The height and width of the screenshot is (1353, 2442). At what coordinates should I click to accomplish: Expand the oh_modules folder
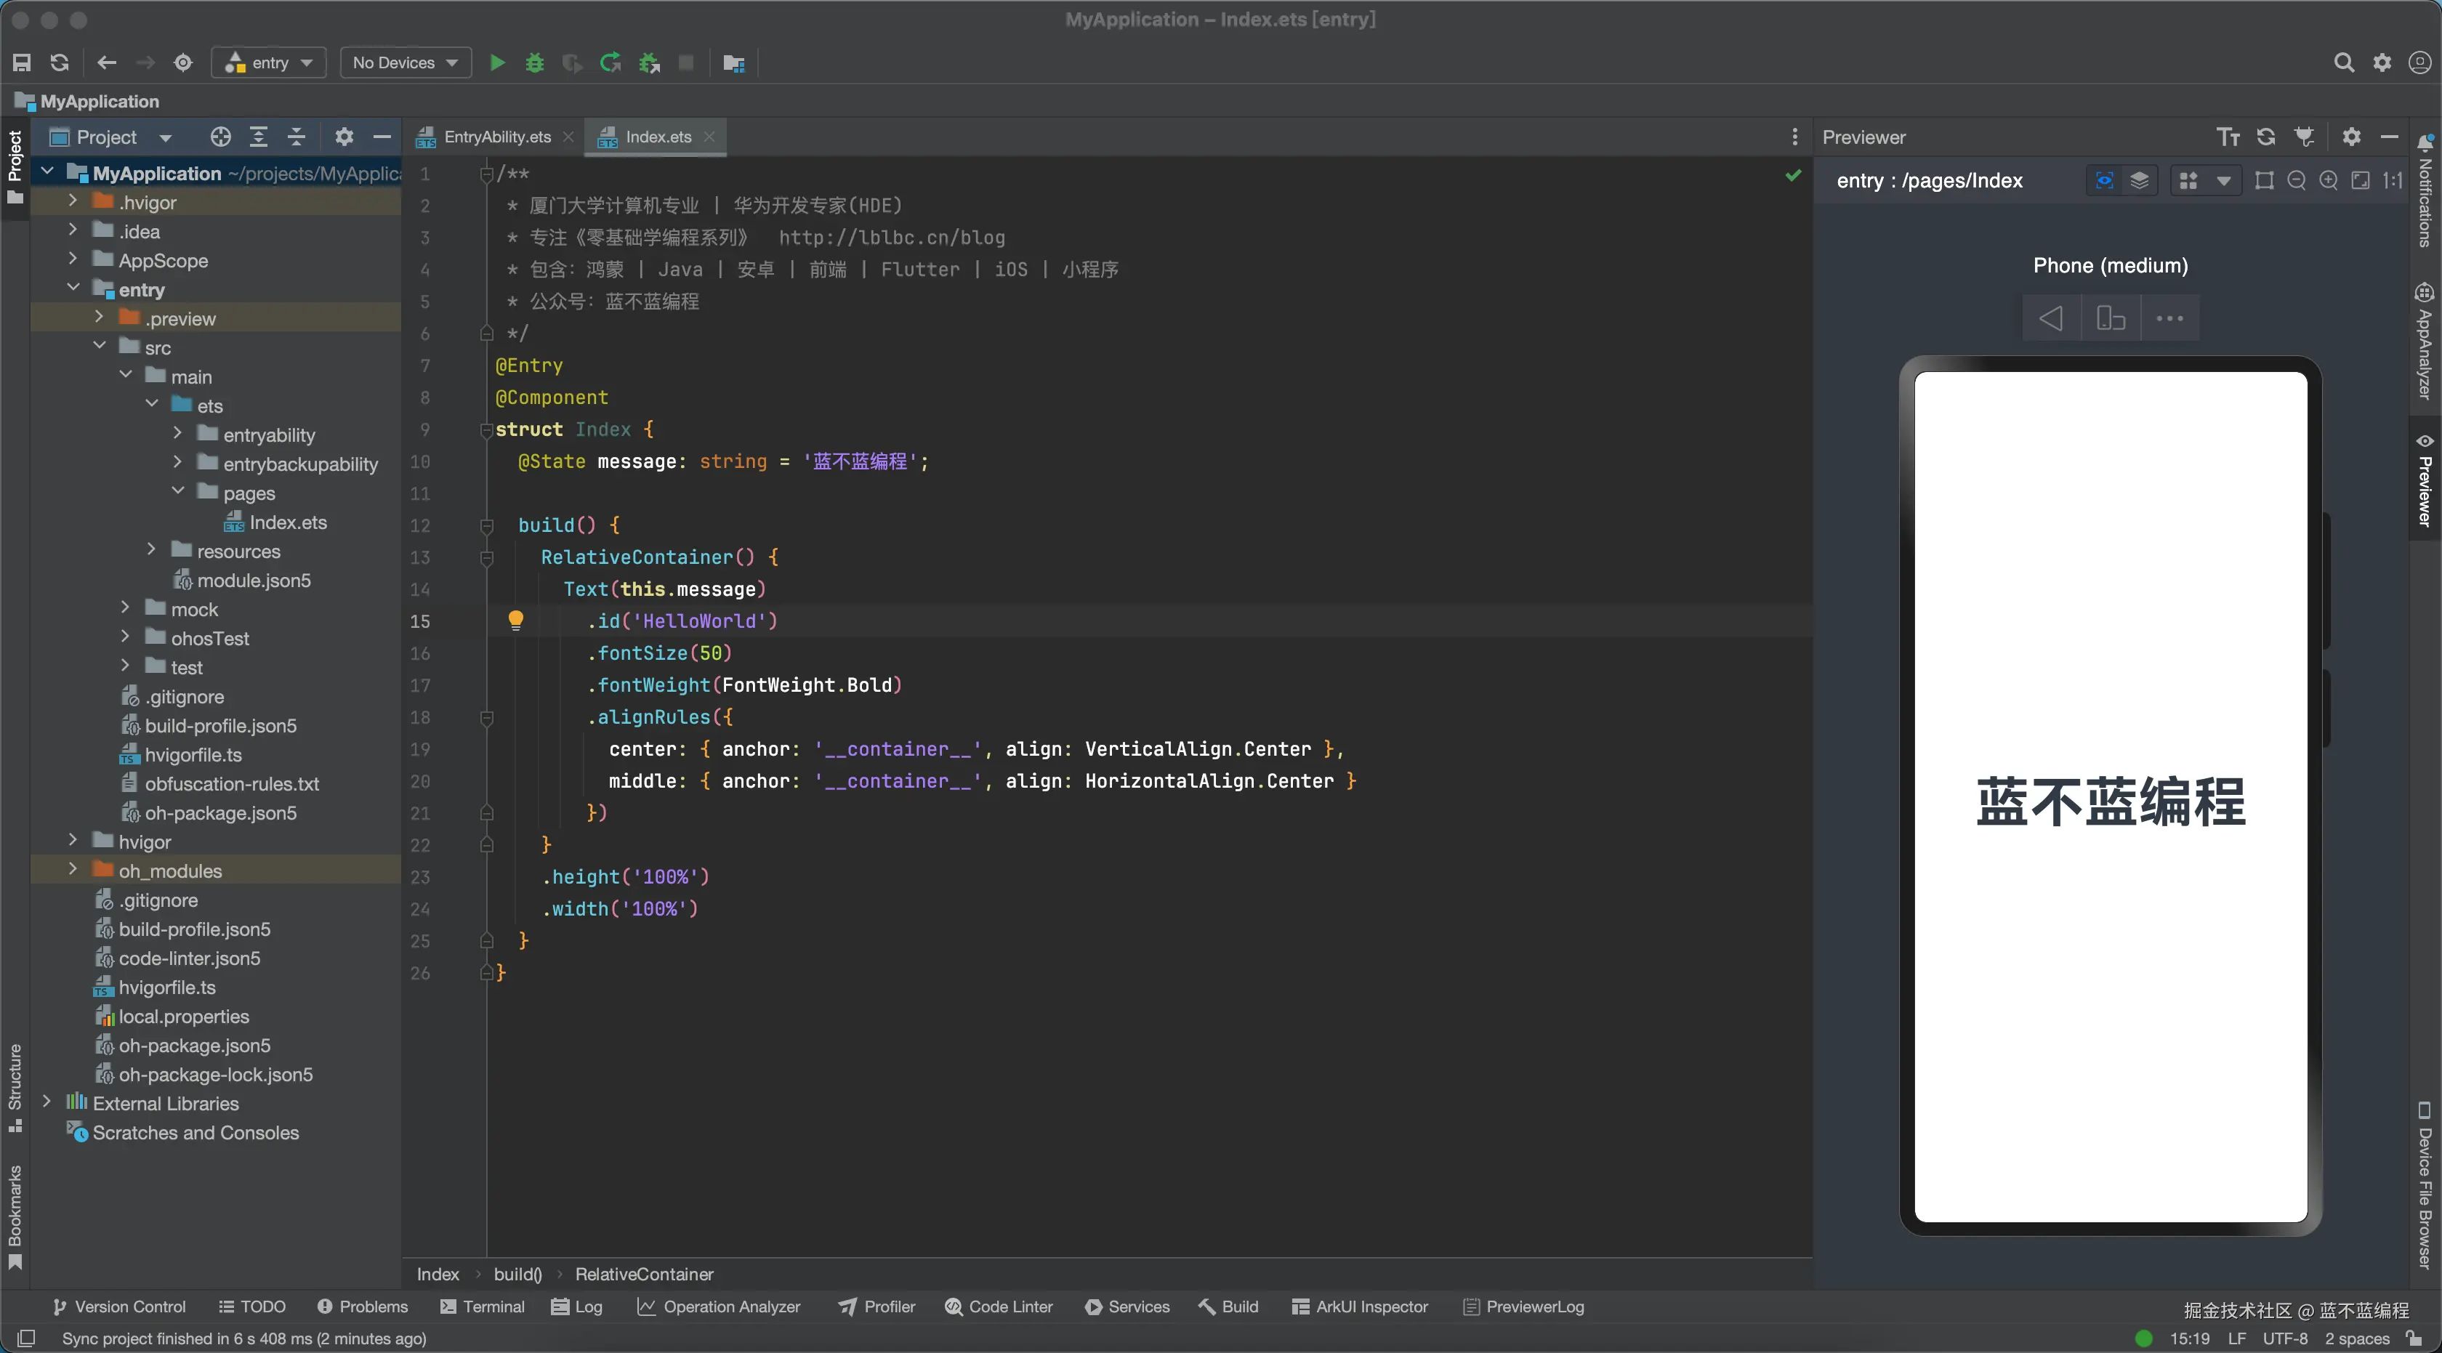pos(73,870)
